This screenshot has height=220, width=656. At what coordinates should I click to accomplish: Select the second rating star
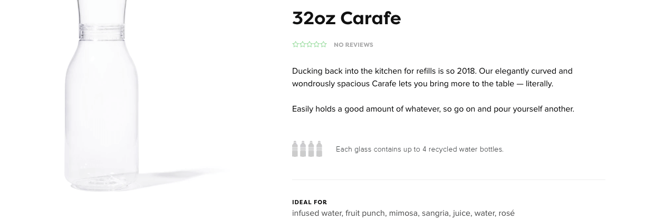coord(303,45)
